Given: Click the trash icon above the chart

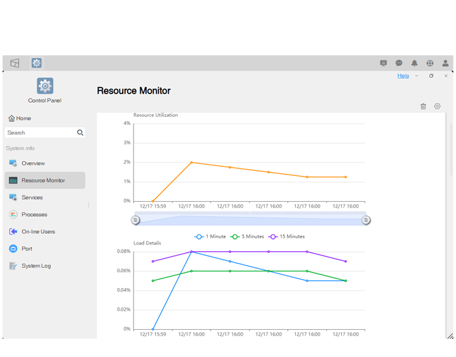Looking at the screenshot, I should click(423, 106).
